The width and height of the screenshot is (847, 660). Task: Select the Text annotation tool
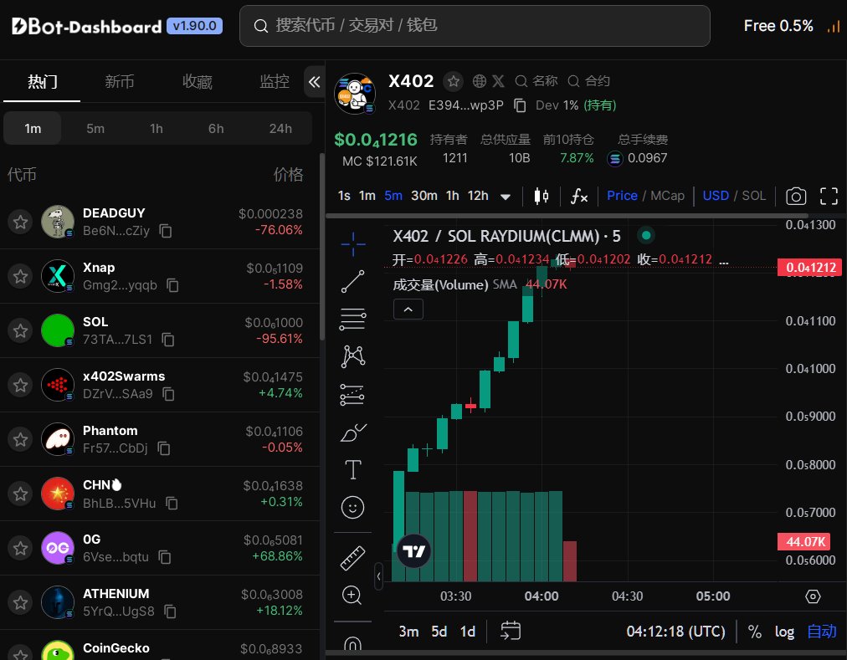pos(352,470)
